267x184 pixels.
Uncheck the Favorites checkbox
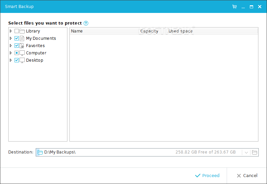[17, 46]
